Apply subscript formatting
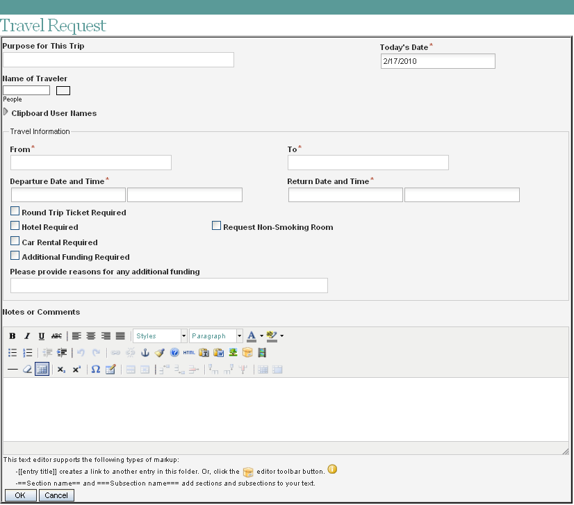The width and height of the screenshot is (574, 505). click(x=61, y=370)
